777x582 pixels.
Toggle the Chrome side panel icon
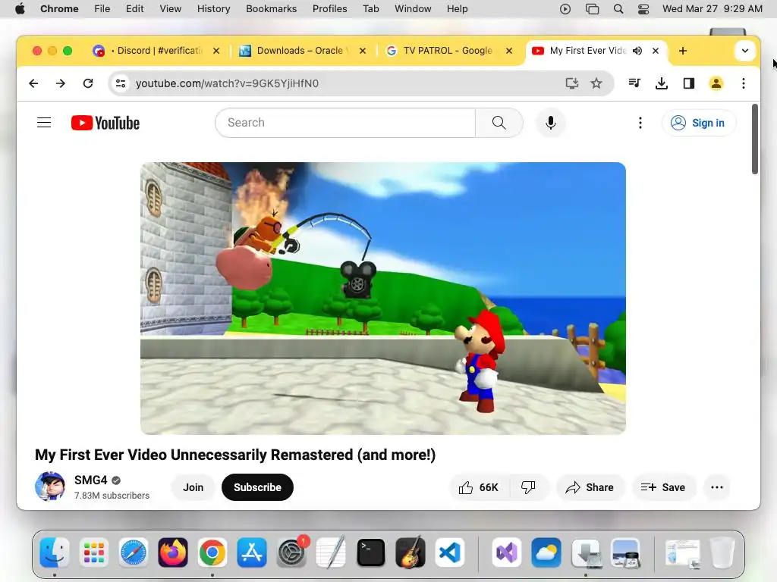(689, 83)
